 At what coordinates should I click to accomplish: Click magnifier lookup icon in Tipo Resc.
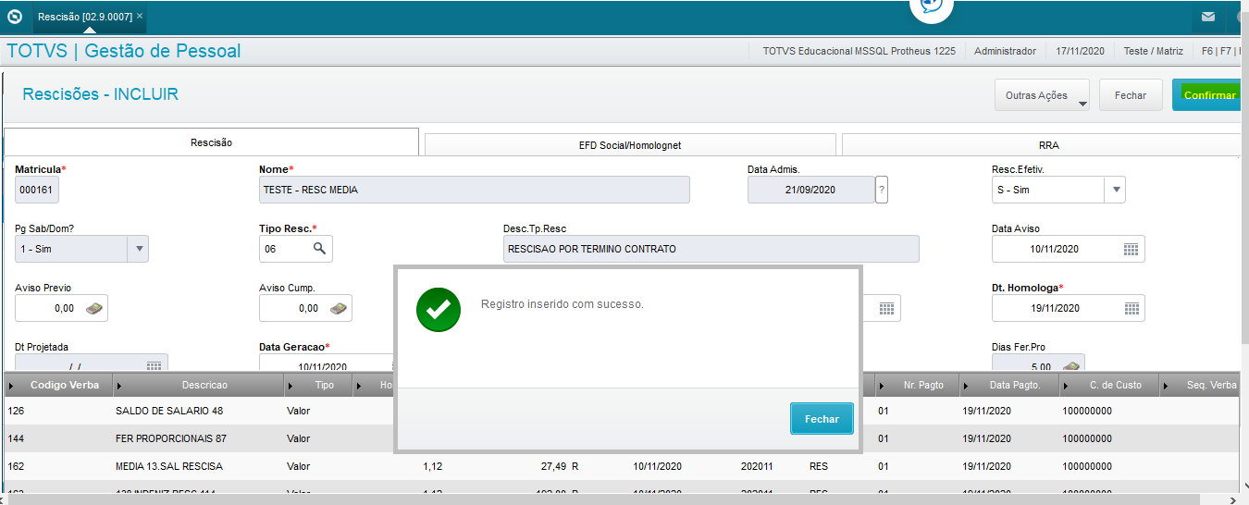(x=319, y=248)
